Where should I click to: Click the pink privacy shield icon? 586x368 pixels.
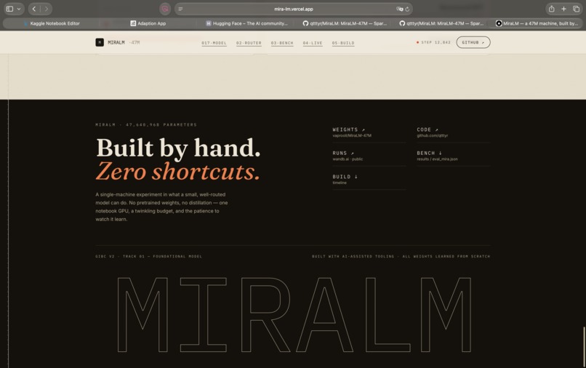pyautogui.click(x=165, y=9)
